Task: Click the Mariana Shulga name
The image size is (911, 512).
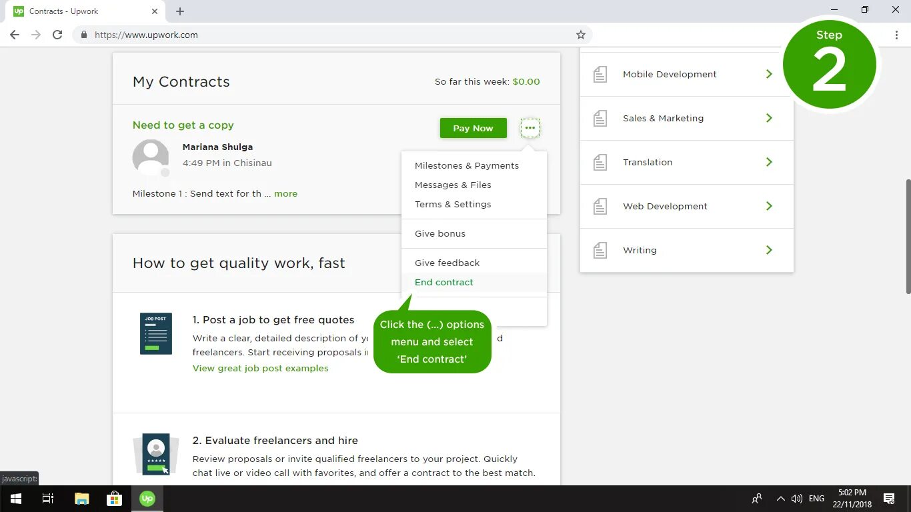Action: point(218,147)
